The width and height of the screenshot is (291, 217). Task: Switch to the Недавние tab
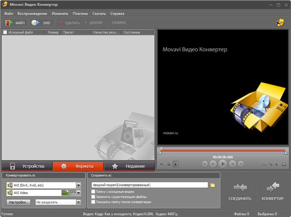129,166
